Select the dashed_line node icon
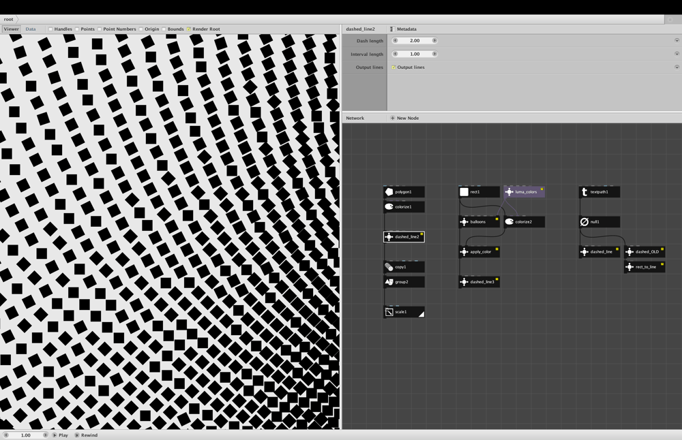The width and height of the screenshot is (682, 440). click(x=584, y=252)
